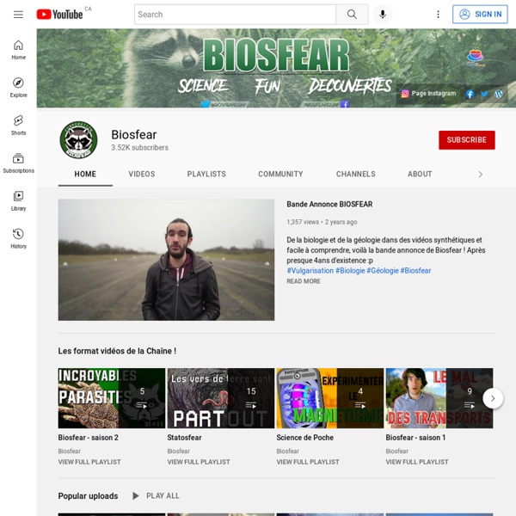516x516 pixels.
Task: Click the #Biosfear hashtag
Action: (x=415, y=271)
